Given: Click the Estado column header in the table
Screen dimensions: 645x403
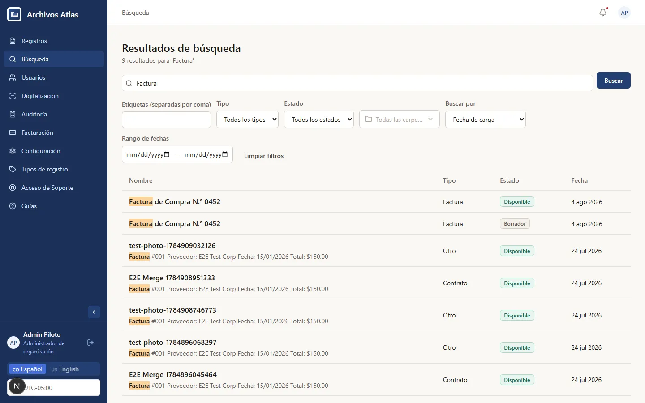Looking at the screenshot, I should [x=509, y=180].
